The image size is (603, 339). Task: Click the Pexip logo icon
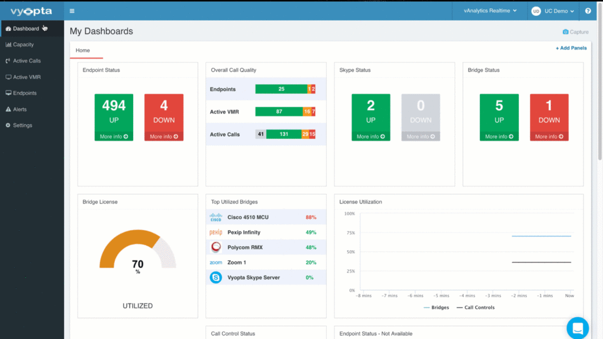click(216, 232)
